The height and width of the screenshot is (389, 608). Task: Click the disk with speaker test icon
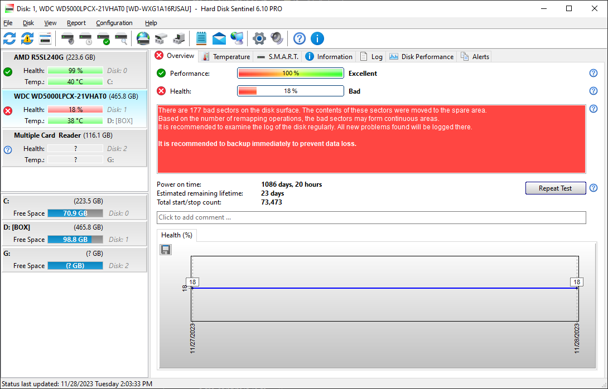click(x=68, y=38)
